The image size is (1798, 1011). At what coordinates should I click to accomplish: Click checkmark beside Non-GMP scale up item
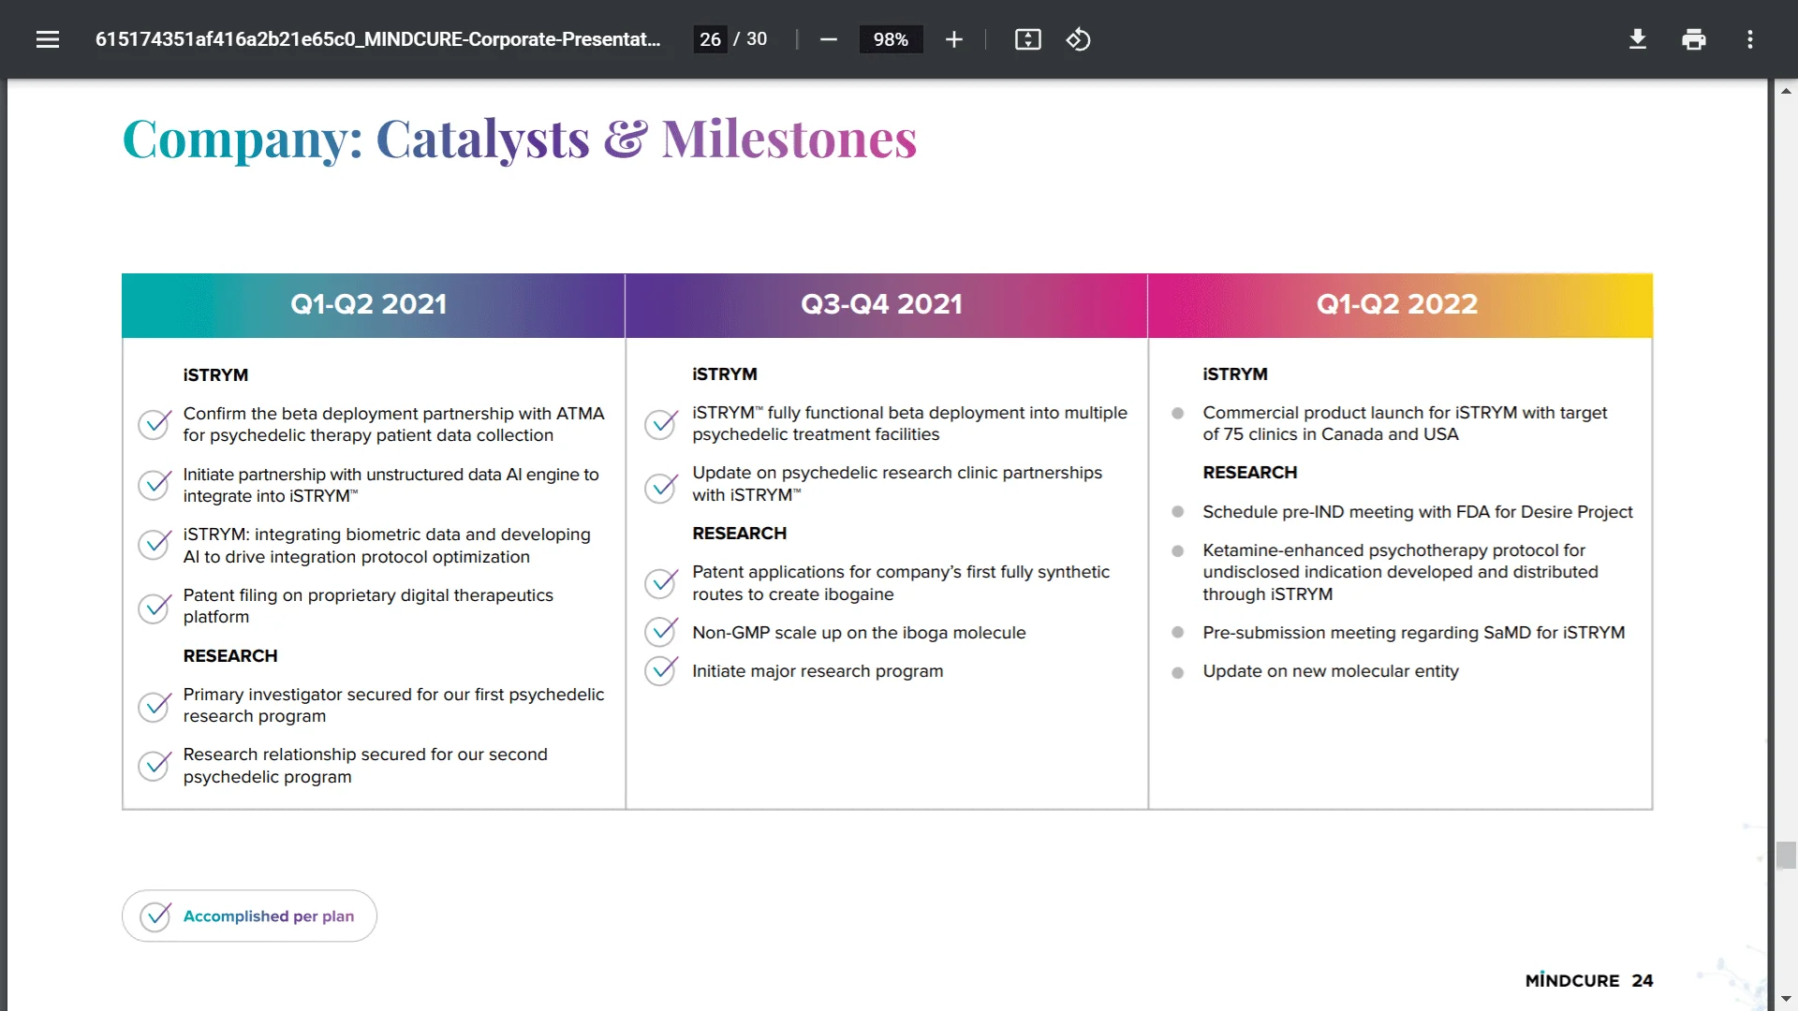(662, 632)
